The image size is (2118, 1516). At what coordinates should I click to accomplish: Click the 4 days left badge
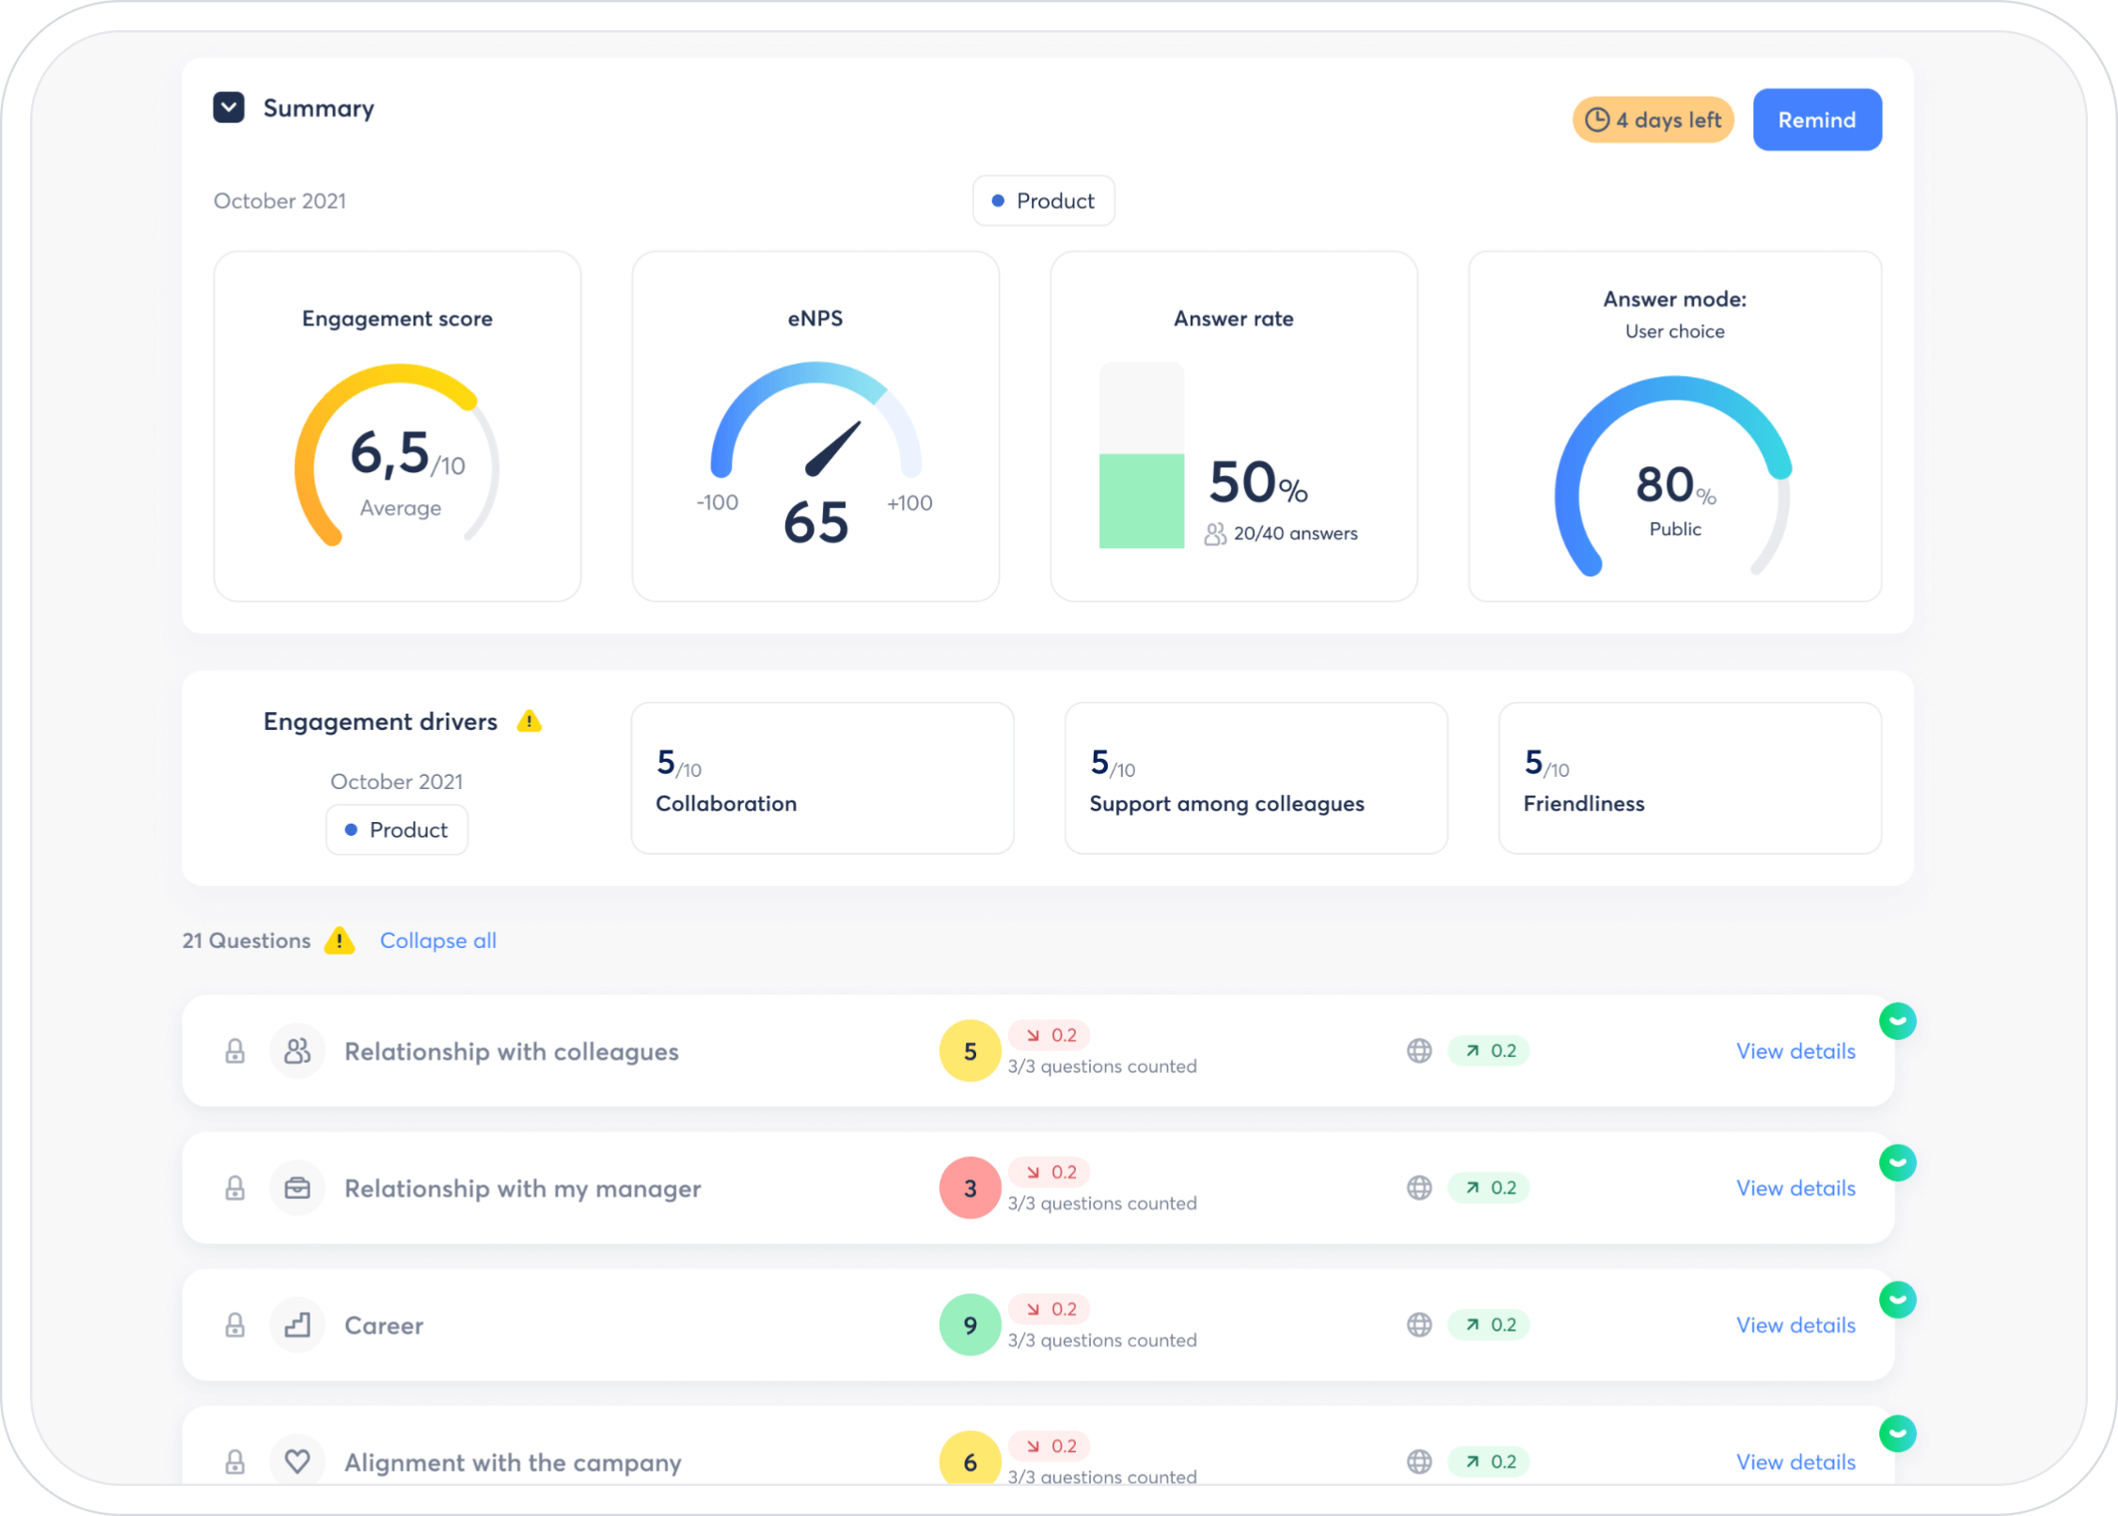click(1652, 120)
